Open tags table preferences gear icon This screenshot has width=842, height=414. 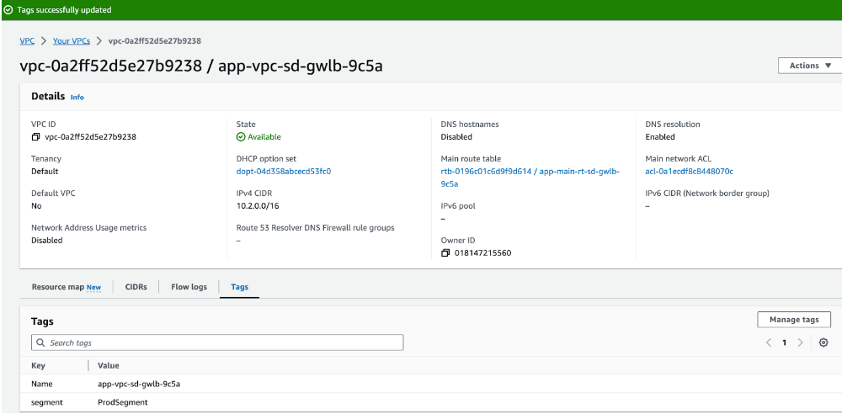tap(823, 342)
